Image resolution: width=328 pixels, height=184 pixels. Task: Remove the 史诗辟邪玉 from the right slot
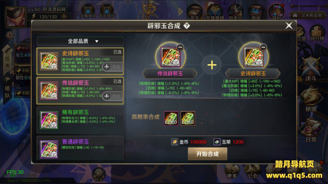[x=263, y=47]
